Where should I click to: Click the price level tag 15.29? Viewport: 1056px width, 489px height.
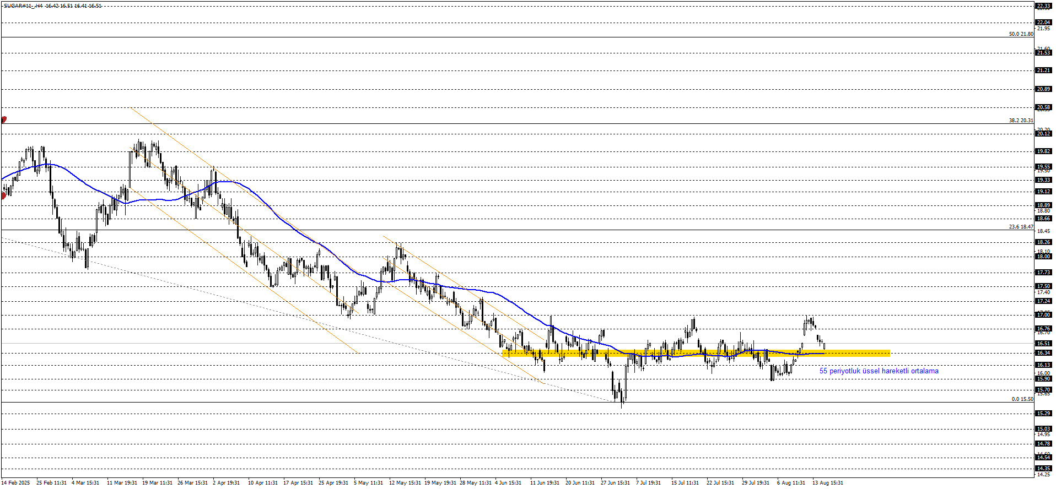pos(1043,414)
